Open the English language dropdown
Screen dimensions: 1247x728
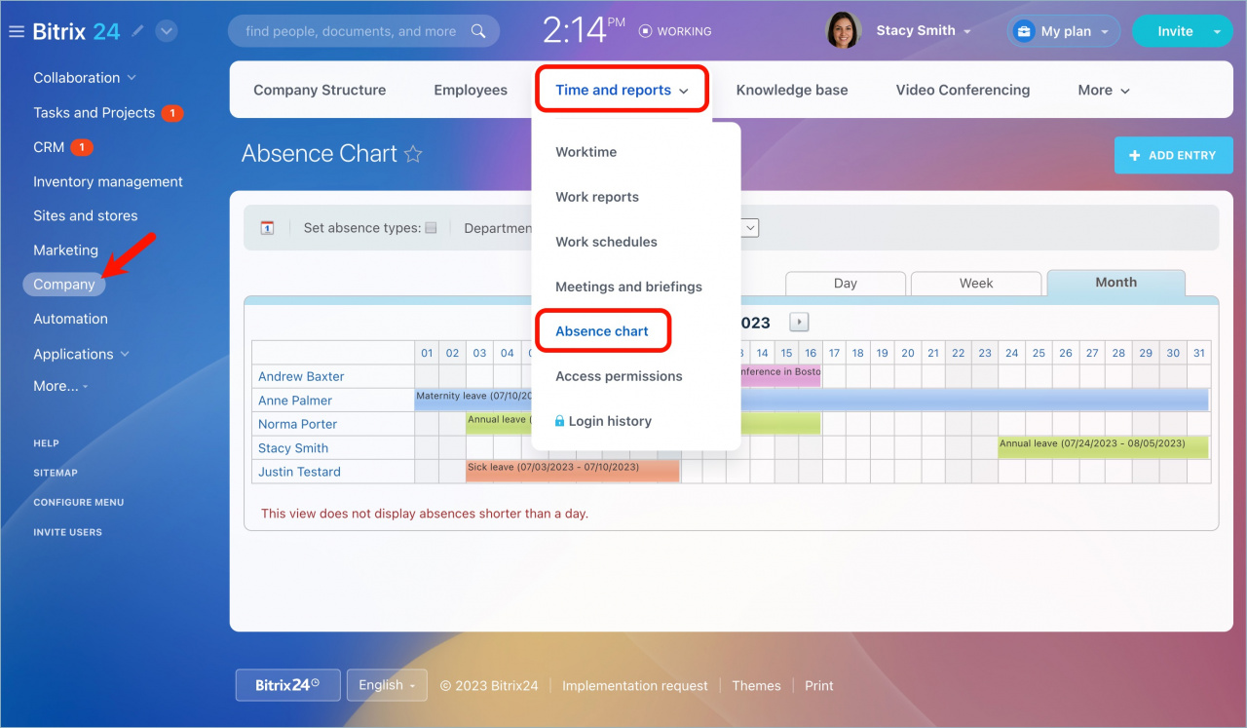387,685
